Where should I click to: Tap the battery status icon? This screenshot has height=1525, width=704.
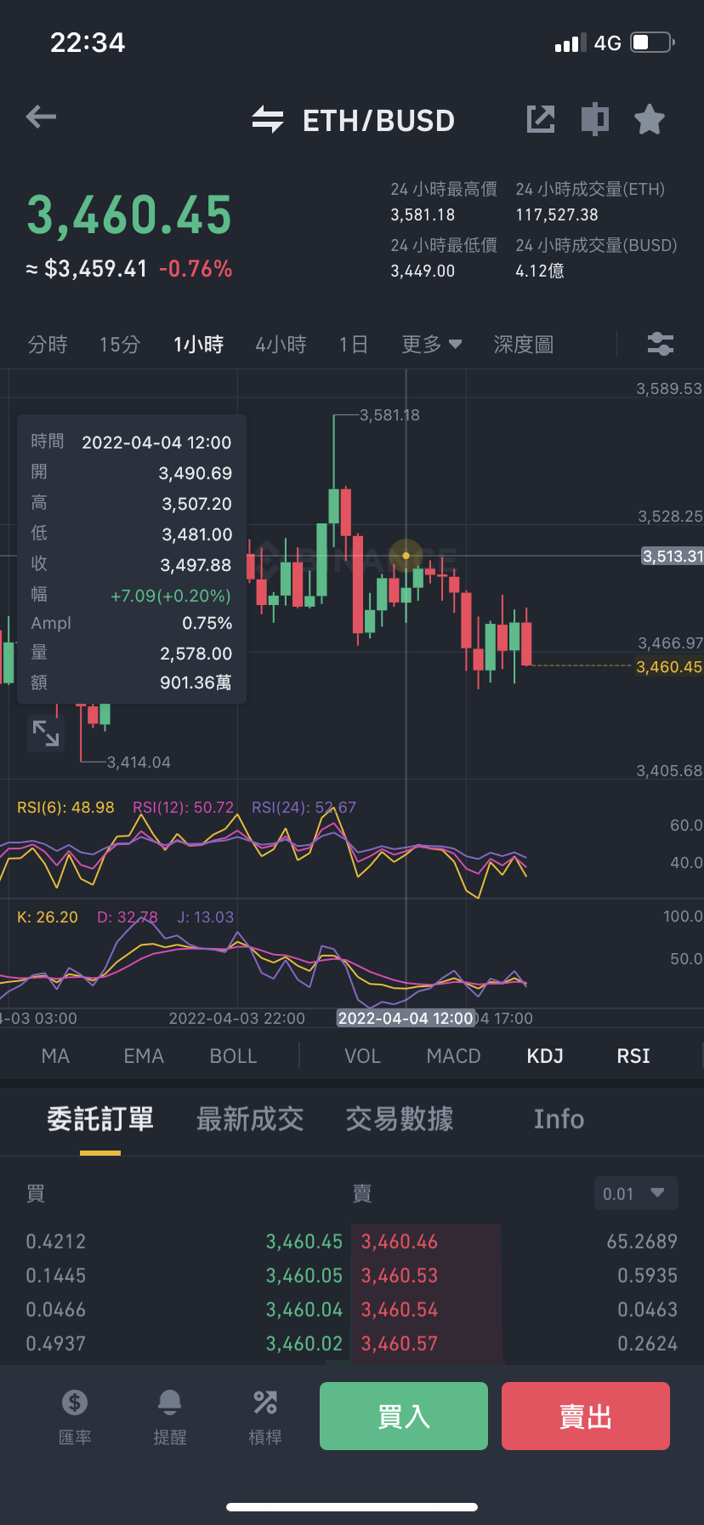tap(653, 42)
